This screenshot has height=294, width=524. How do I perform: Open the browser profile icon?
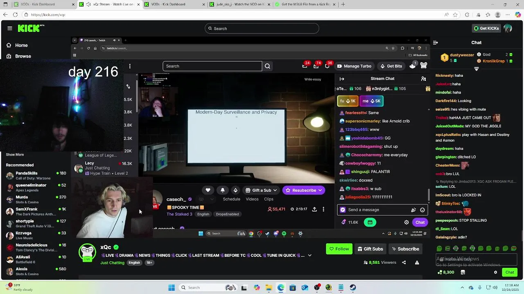498,15
